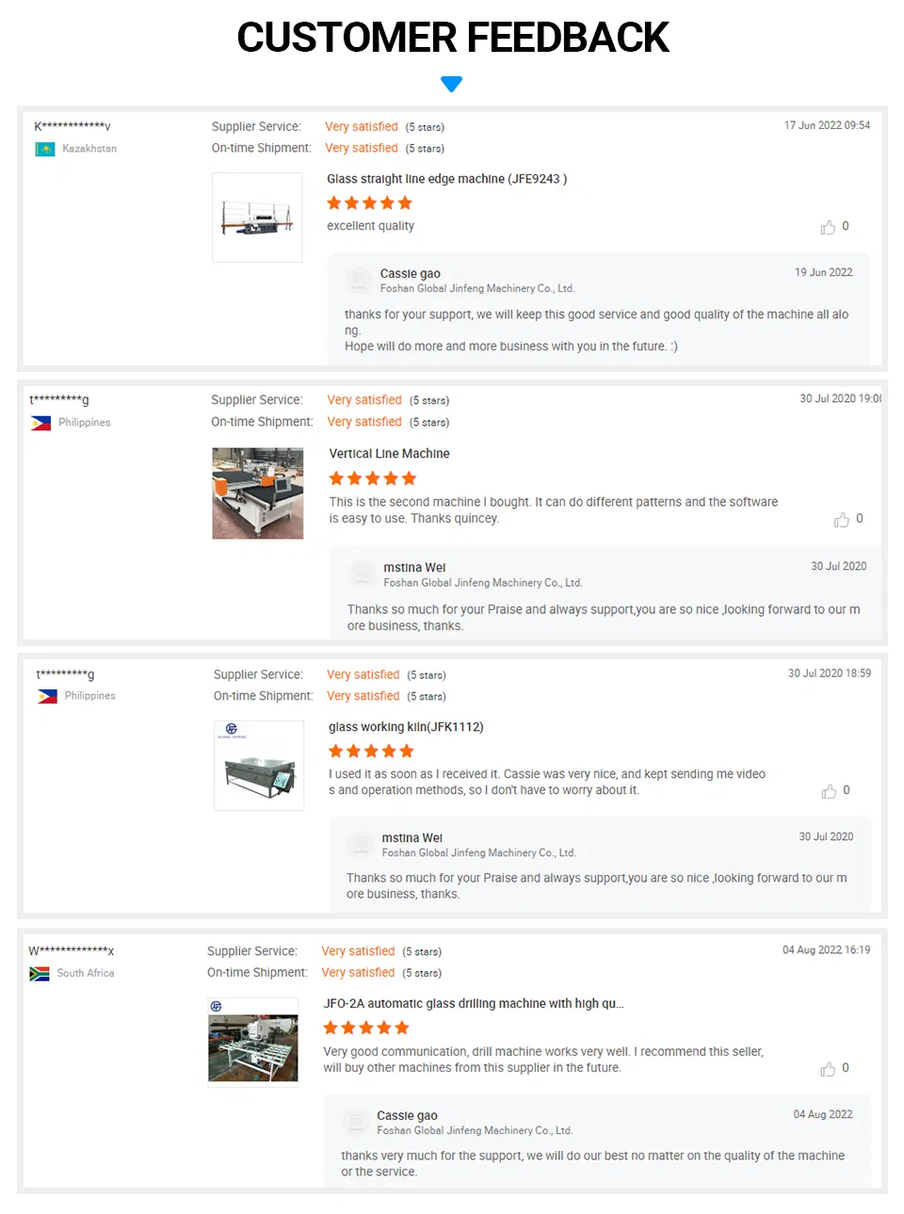The height and width of the screenshot is (1214, 904).
Task: Click Cassie gao avatar in 19 Jun reply
Action: (359, 280)
